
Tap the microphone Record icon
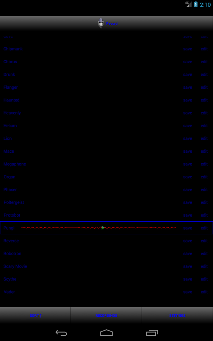click(x=100, y=23)
